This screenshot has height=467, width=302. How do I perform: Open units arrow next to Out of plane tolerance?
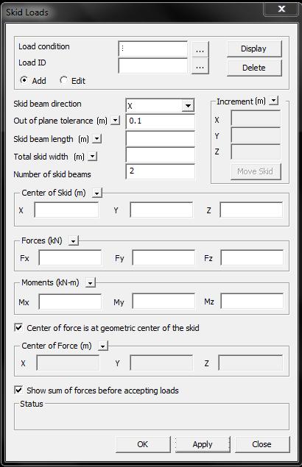pos(115,121)
